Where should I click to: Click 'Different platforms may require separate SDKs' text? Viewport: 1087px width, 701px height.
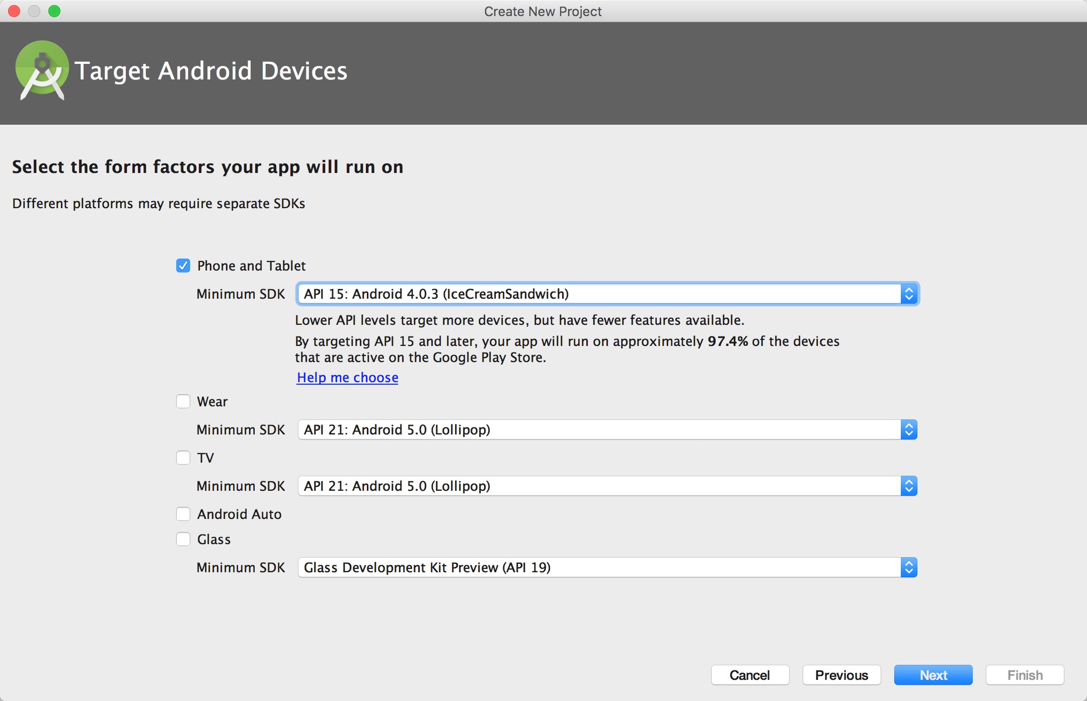click(159, 204)
